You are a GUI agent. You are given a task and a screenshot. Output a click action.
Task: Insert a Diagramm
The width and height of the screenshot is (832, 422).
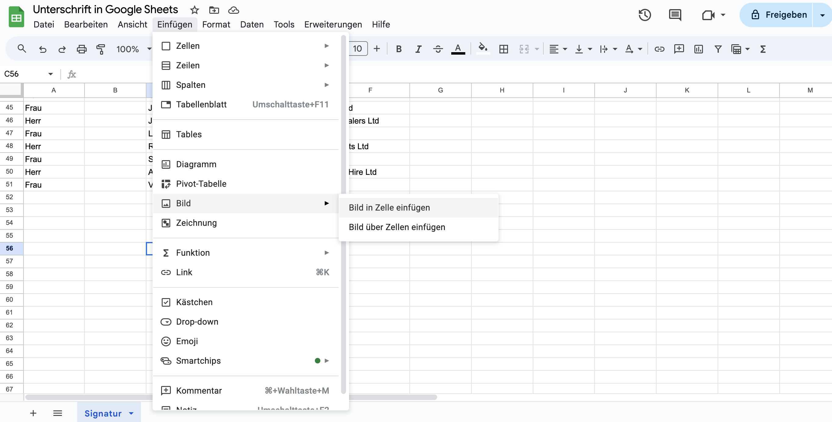[246, 164]
